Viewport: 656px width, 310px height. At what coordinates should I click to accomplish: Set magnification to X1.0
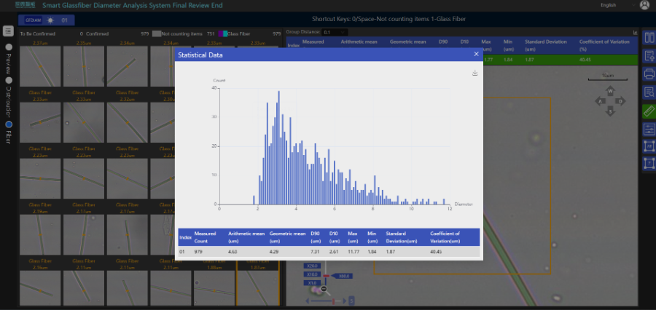point(313,283)
